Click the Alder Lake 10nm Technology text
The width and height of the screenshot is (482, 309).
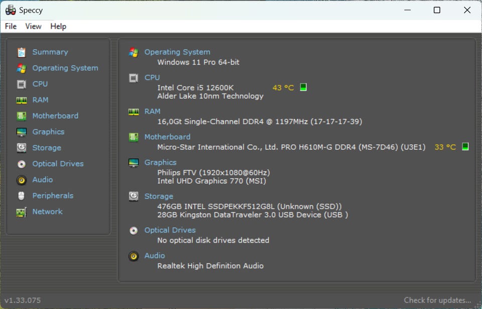coord(210,96)
